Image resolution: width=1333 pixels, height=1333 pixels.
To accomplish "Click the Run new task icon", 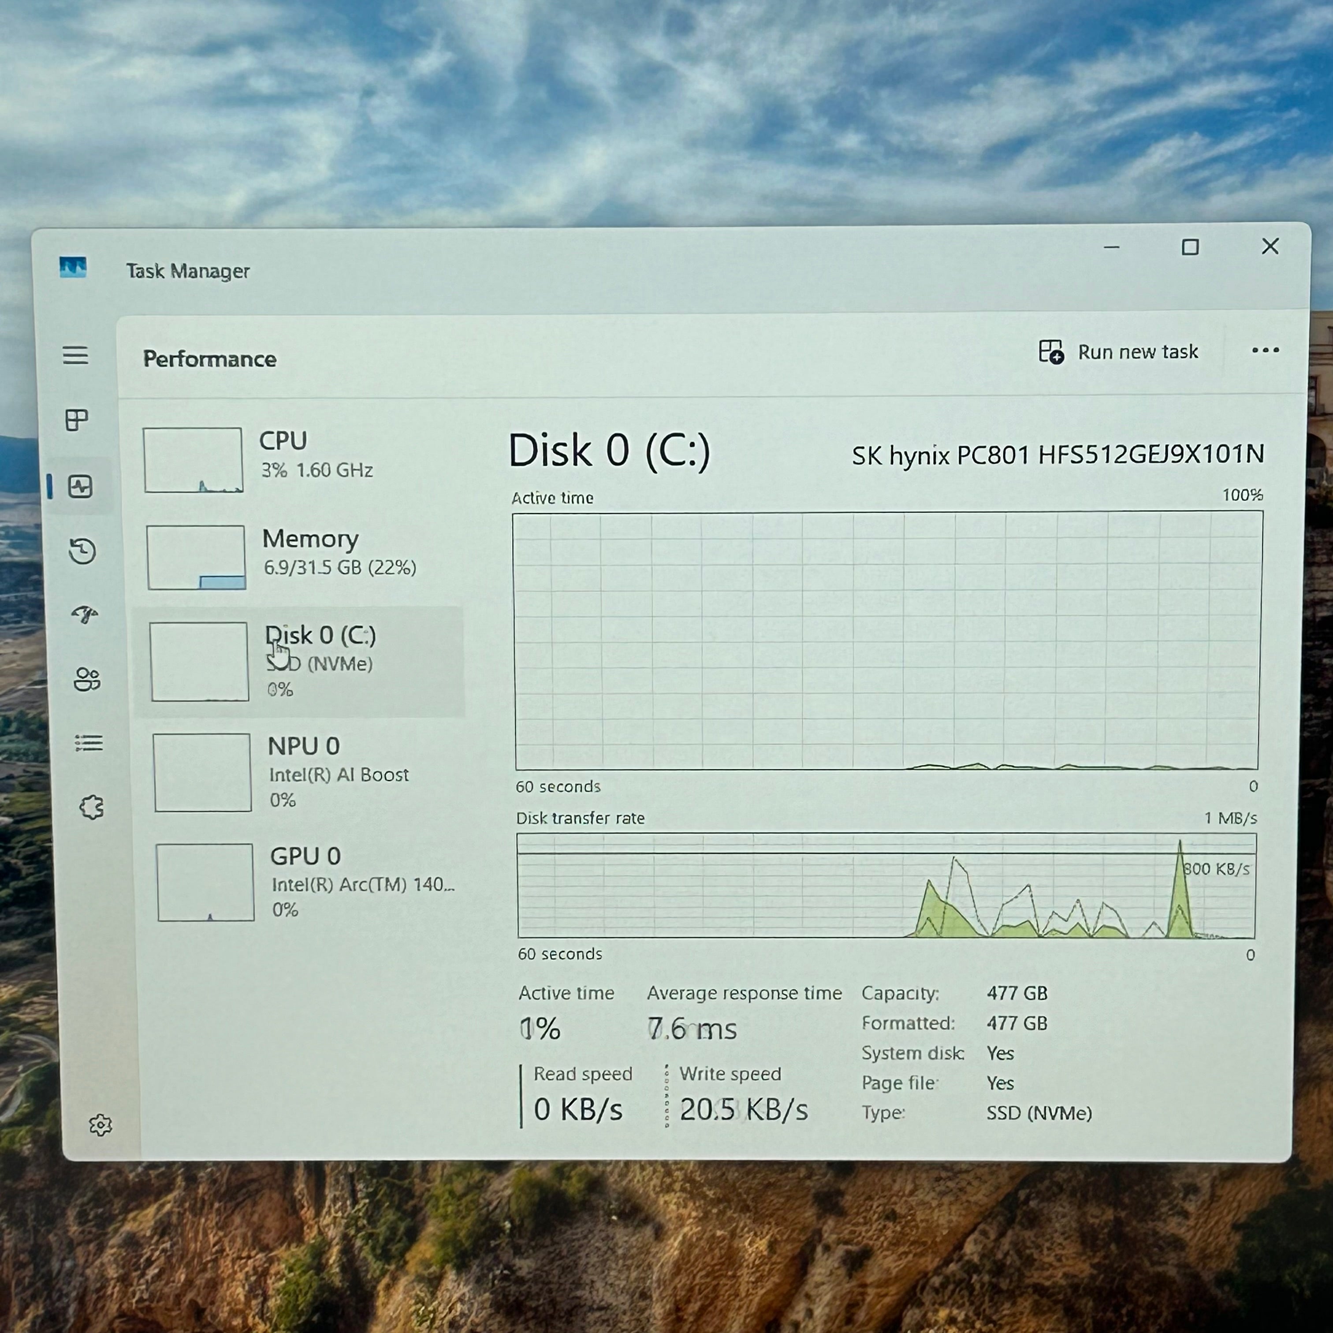I will point(1051,352).
